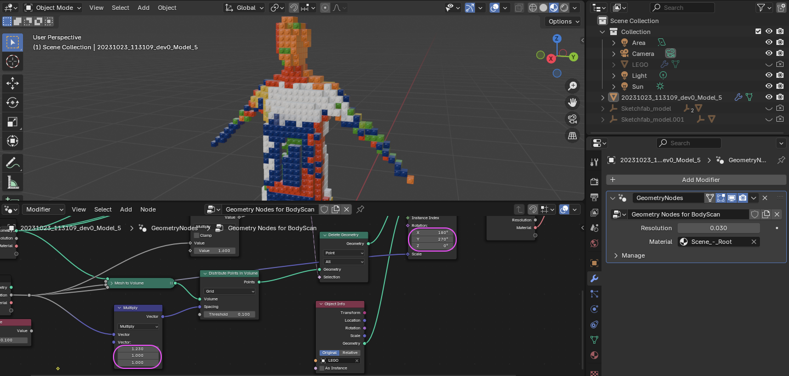Open Modifiers wrench properties tab
Viewport: 789px width, 376px height.
(594, 278)
